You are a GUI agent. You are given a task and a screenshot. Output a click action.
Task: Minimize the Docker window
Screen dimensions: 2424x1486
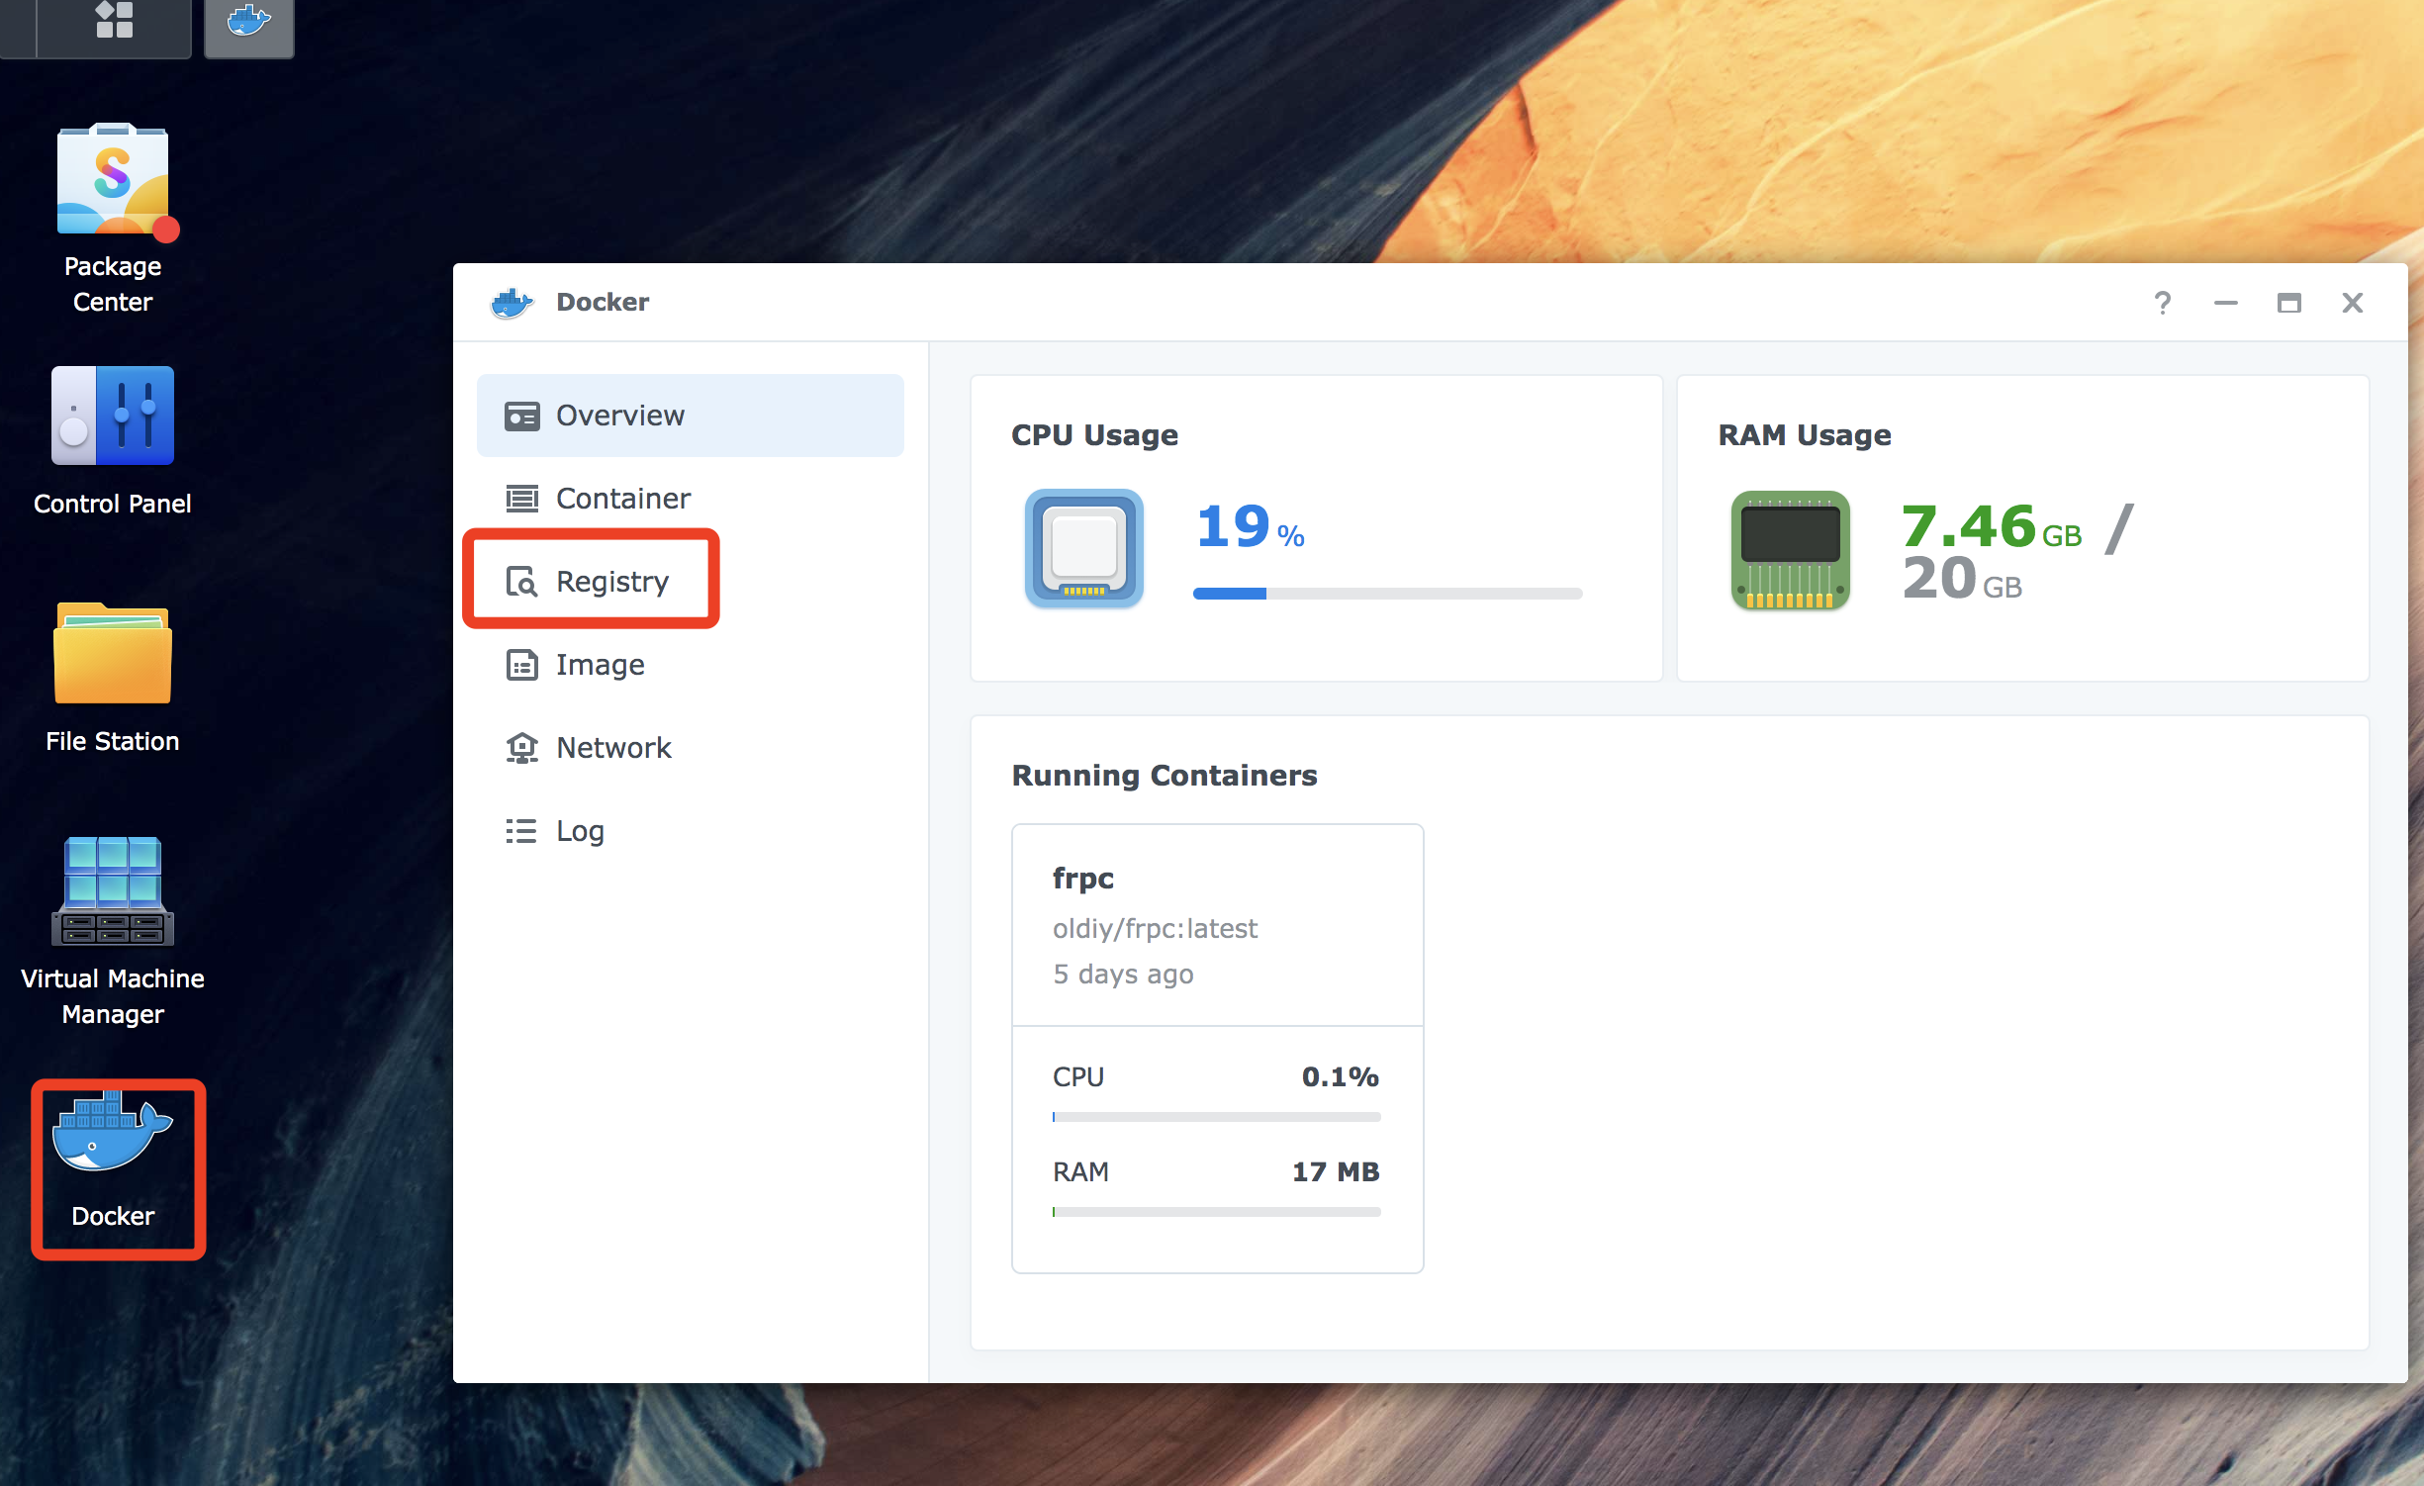pos(2226,302)
